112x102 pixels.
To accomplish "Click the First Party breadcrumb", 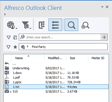I will 39,47.
